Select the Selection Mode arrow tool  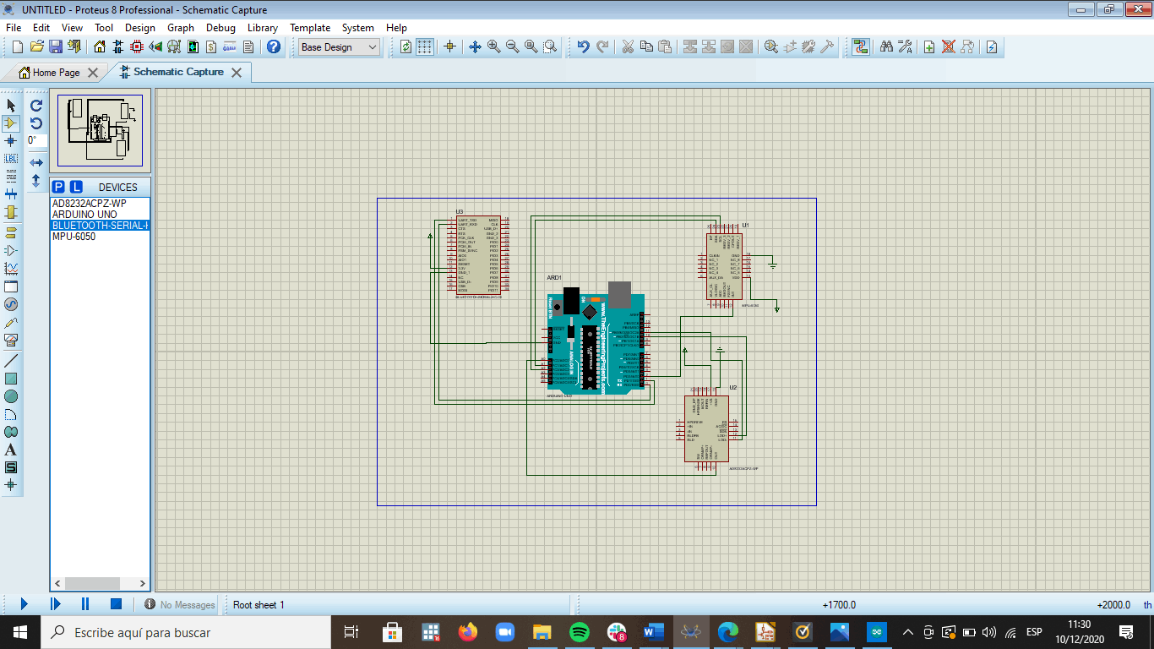click(11, 106)
